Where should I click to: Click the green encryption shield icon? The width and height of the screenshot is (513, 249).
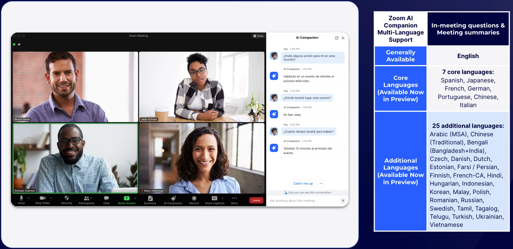tap(14, 44)
